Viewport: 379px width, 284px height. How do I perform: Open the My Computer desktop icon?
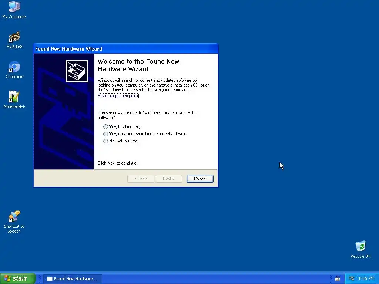(x=14, y=10)
